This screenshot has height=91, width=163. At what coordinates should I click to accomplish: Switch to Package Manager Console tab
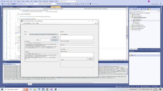coord(16,84)
